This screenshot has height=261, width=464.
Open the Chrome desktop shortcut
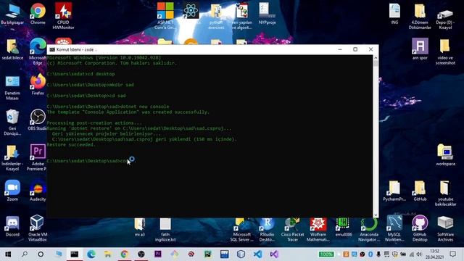[x=38, y=14]
